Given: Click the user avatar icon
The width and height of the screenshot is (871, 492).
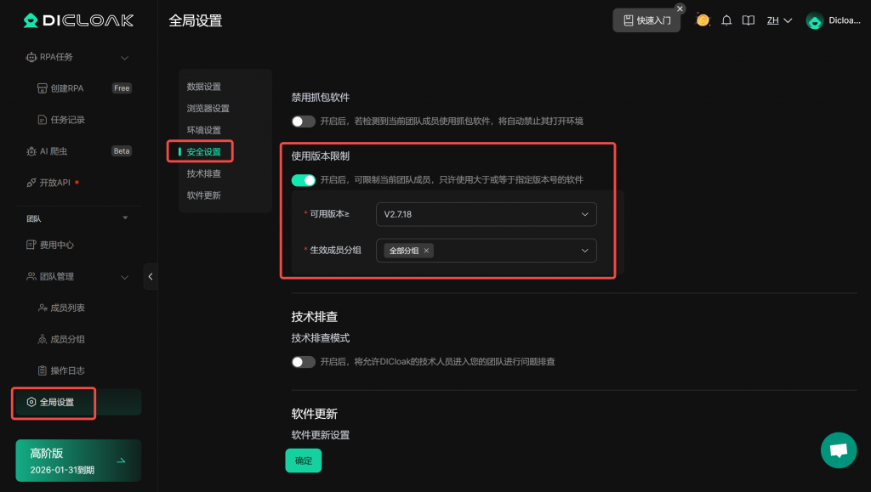Looking at the screenshot, I should [814, 21].
